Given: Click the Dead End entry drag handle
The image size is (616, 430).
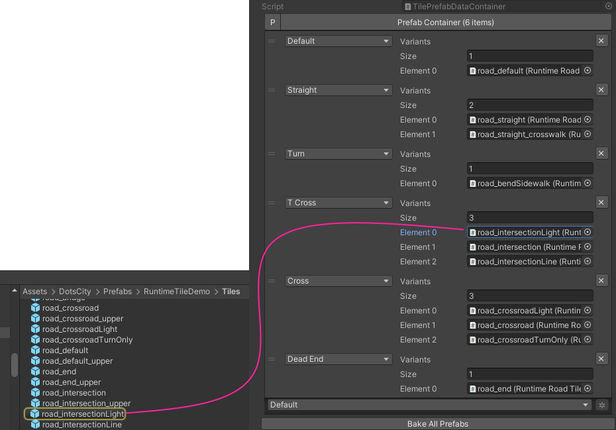Looking at the screenshot, I should pos(272,359).
